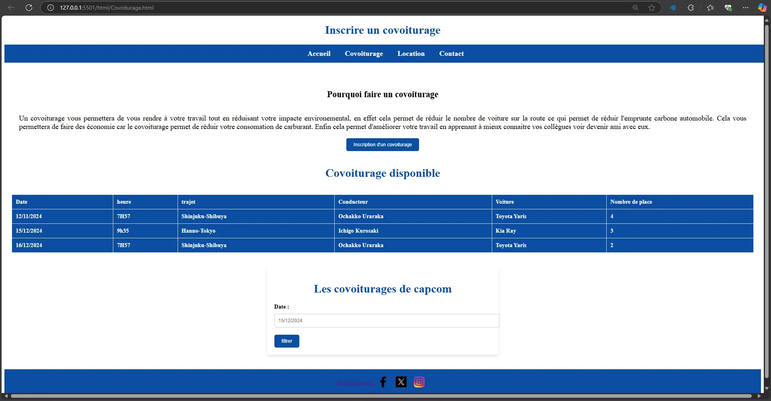The image size is (771, 401).
Task: Open the date picker field showing 15/12/2024
Action: [386, 320]
